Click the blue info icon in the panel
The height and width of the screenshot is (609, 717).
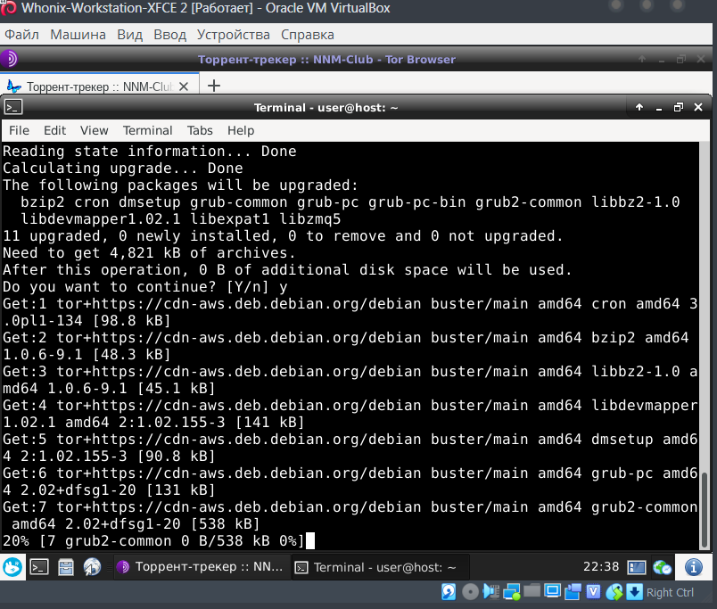(693, 566)
